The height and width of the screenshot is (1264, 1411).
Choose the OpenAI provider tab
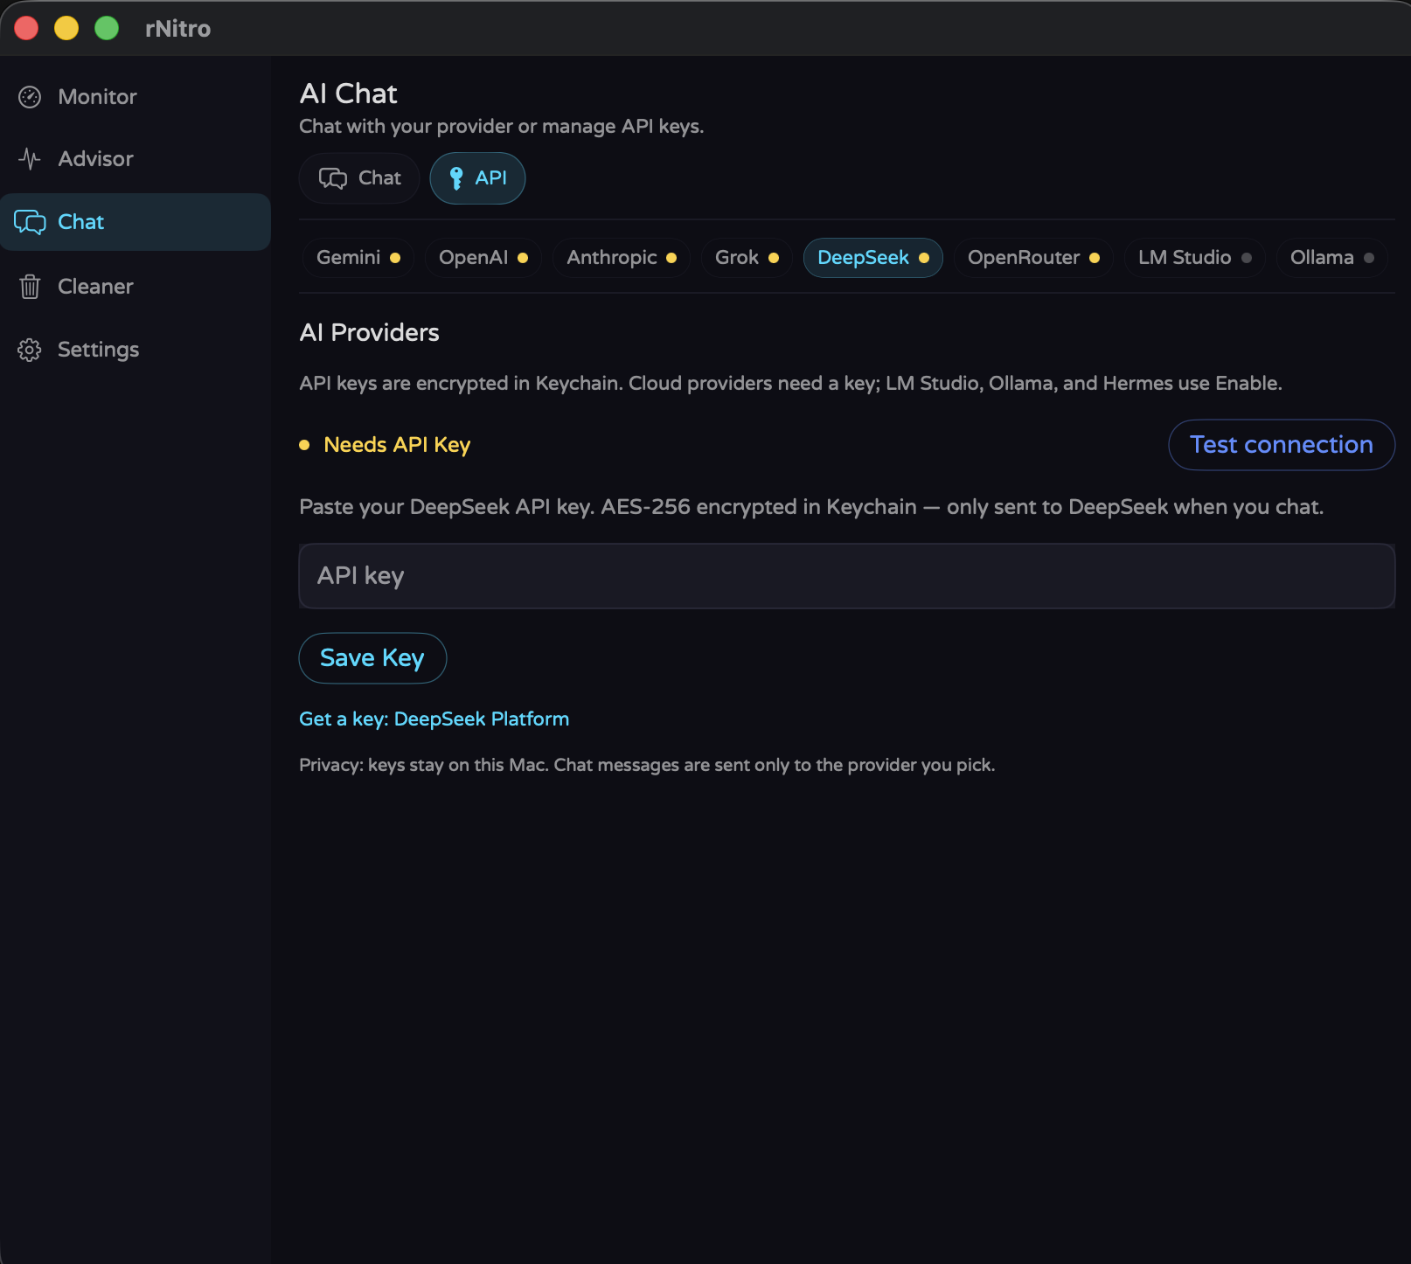483,258
